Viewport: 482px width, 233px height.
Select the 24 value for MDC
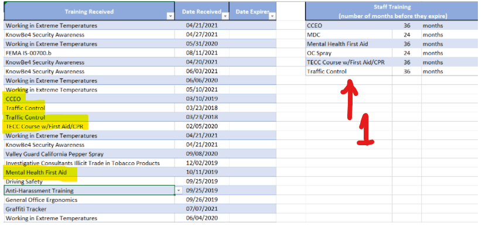pyautogui.click(x=406, y=35)
